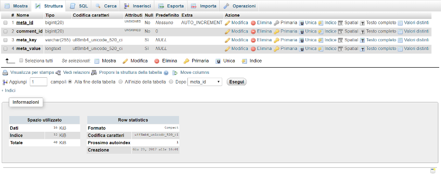Click the Valori distinti icon for meta_value
The height and width of the screenshot is (174, 441).
point(400,49)
